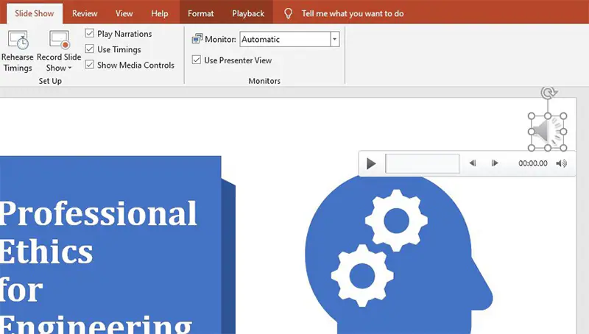Open the Playback tab
This screenshot has height=334, width=589.
[x=248, y=13]
